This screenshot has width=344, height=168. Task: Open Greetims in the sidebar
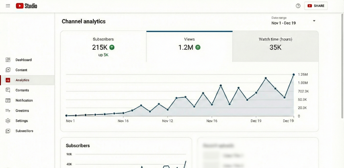[22, 111]
